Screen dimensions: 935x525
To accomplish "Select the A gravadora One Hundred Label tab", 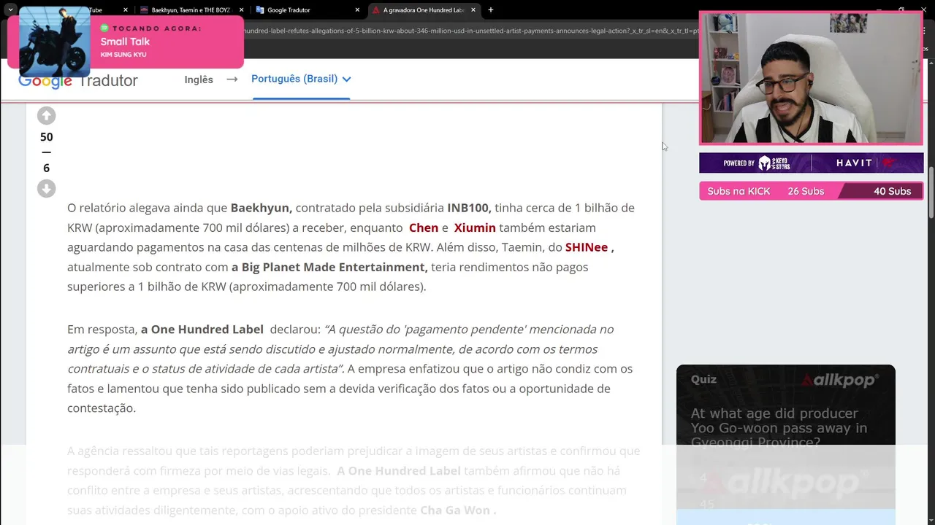I will click(x=423, y=10).
